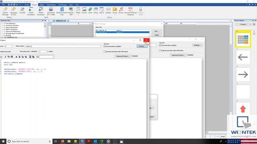The height and width of the screenshot is (144, 257).
Task: Expand the Group dropdown arrow
Action: tap(115, 15)
